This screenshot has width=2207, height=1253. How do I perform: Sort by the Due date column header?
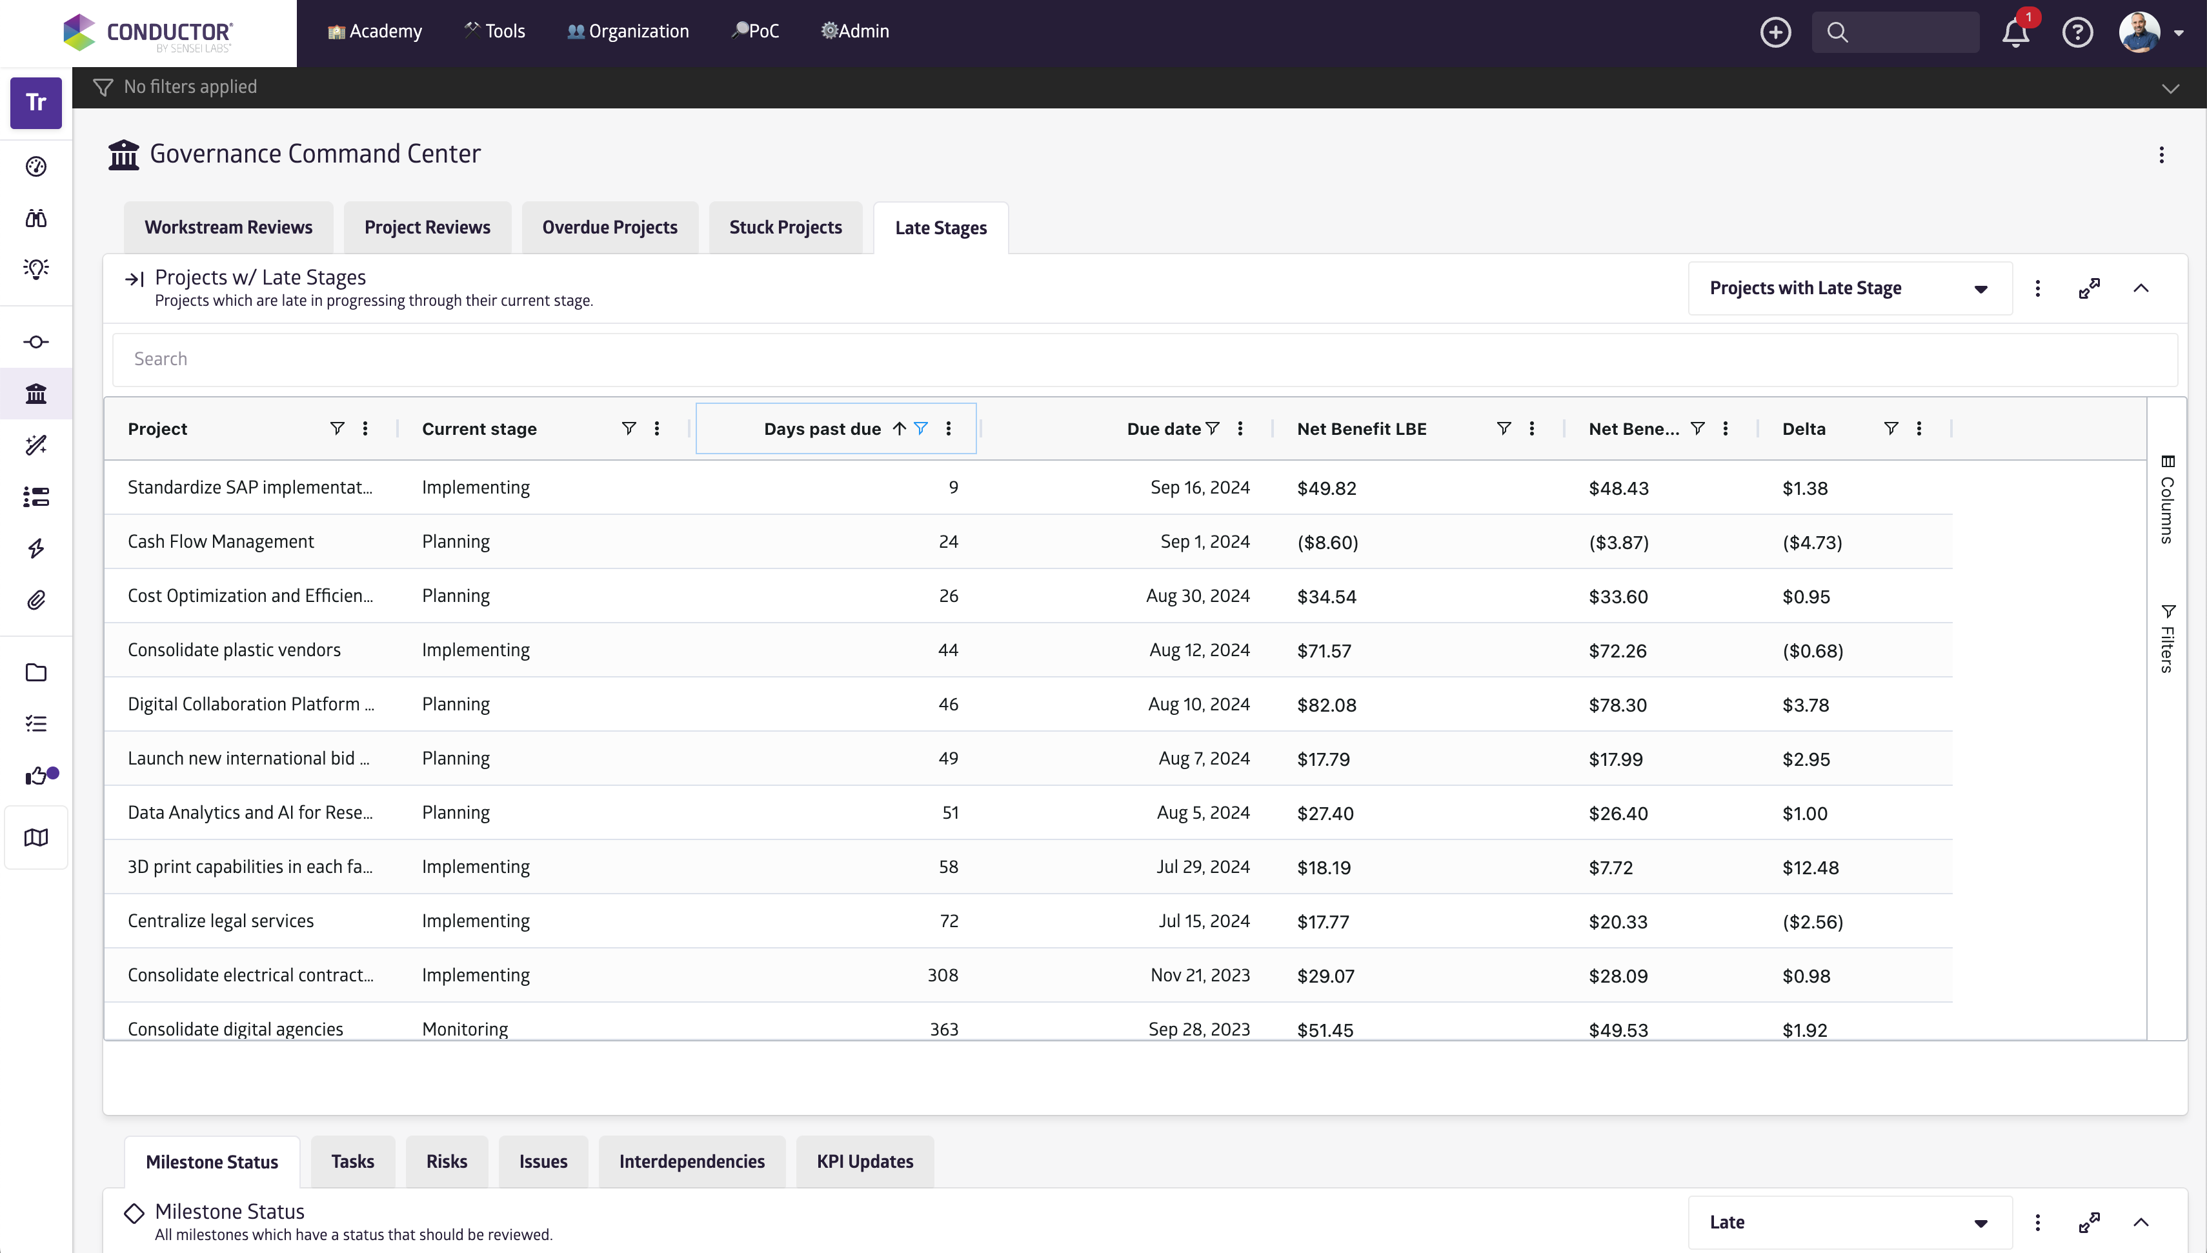click(x=1162, y=428)
